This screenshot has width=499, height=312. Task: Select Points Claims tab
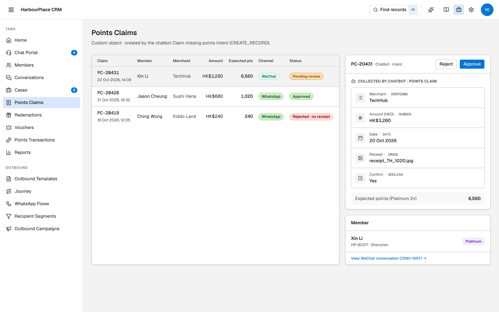click(x=41, y=102)
